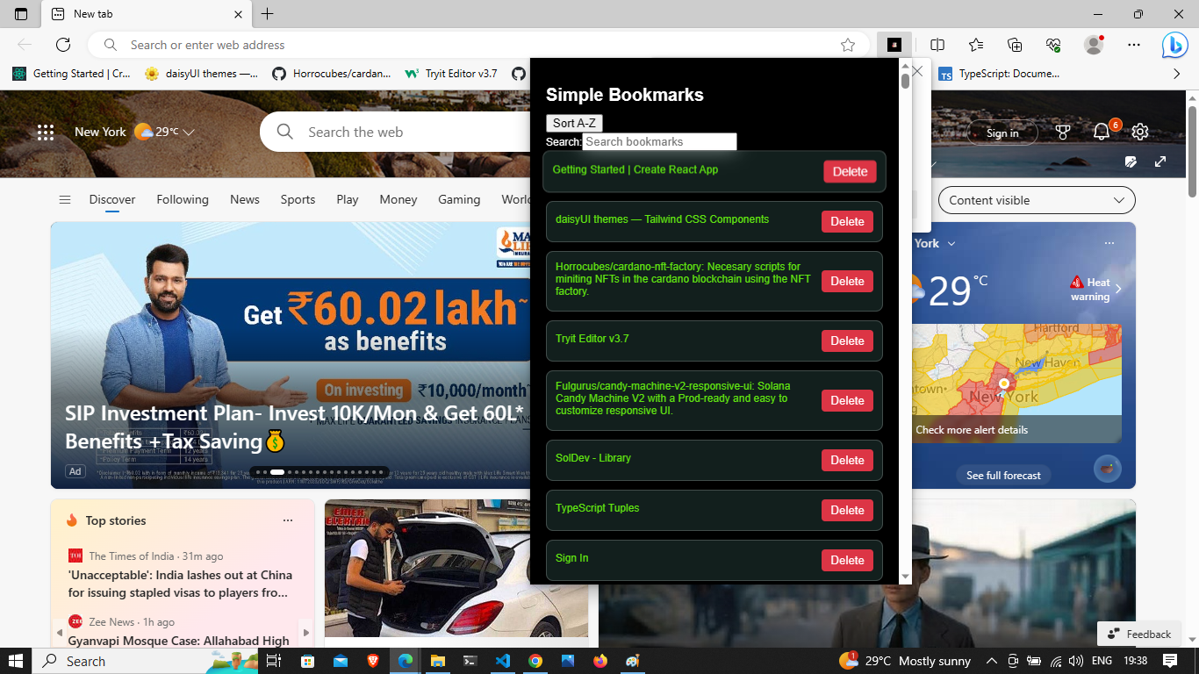
Task: Click the Sort A-Z button
Action: point(574,124)
